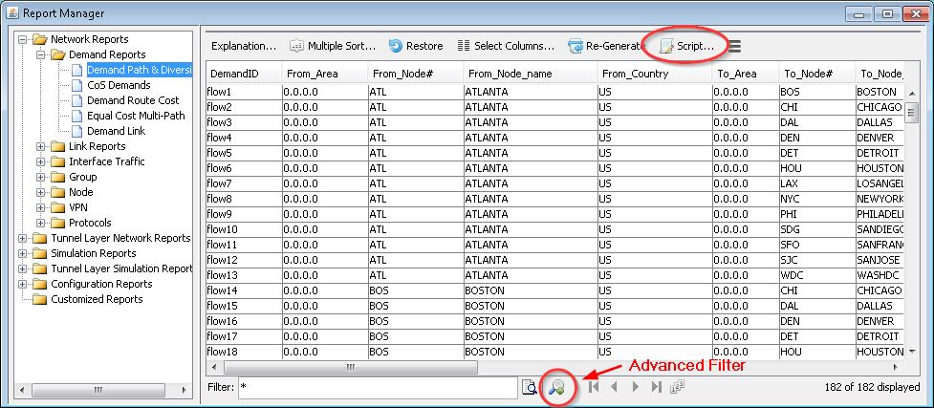Viewport: 934px width, 408px height.
Task: Open the Equal Cost Multi-Path report
Action: coord(136,116)
